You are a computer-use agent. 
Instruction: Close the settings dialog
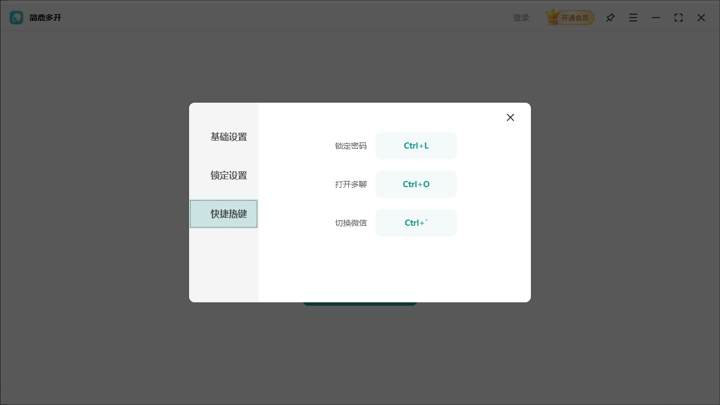[510, 117]
